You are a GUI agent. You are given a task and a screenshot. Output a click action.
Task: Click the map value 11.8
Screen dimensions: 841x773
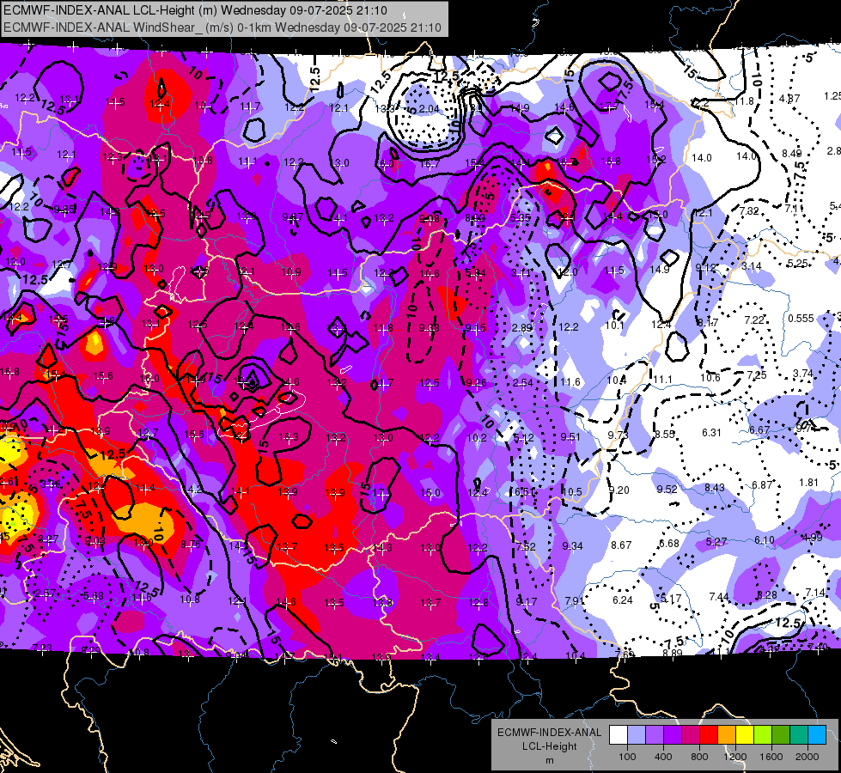(744, 101)
